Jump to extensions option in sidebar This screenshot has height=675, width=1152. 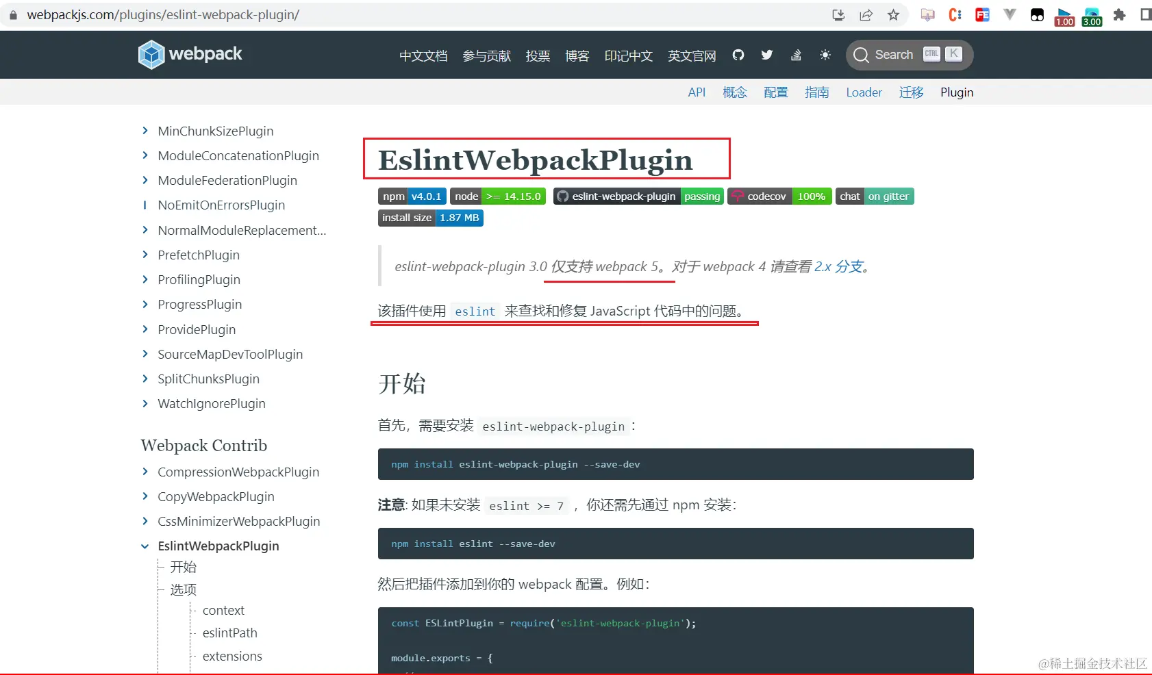[x=232, y=657]
